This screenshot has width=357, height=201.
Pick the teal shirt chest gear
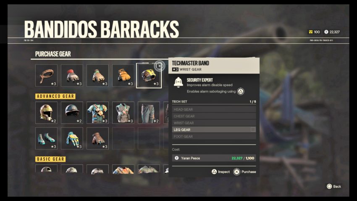click(98, 113)
